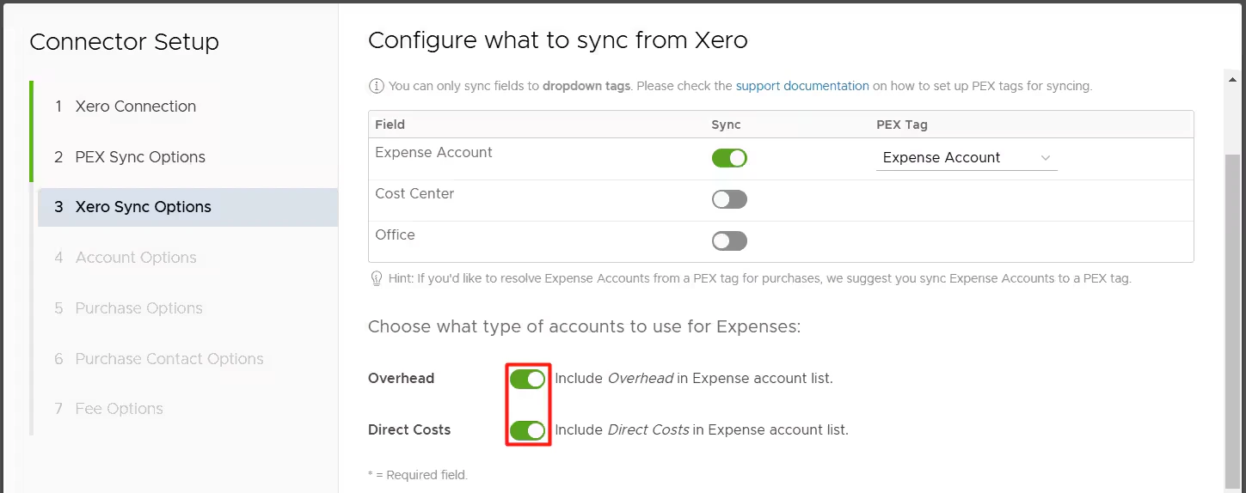Click 'Configure what to sync from Xero' heading
1246x493 pixels.
[x=558, y=40]
